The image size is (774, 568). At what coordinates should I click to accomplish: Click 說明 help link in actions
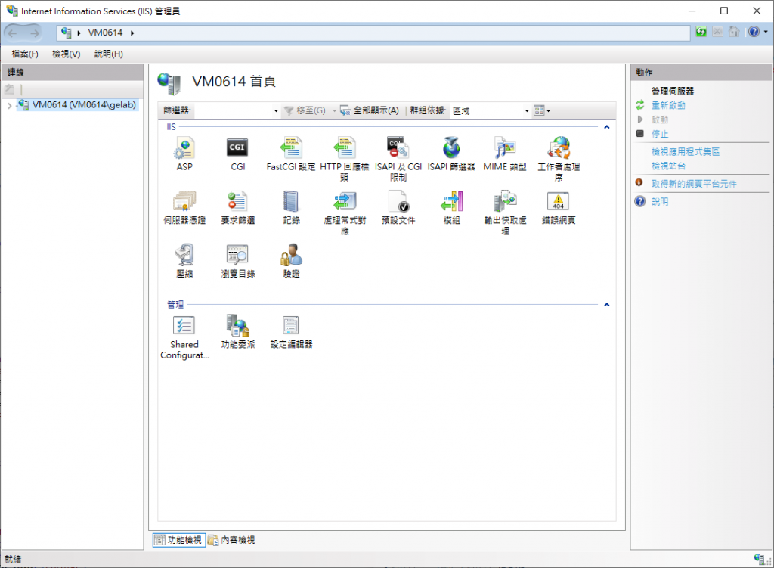pyautogui.click(x=659, y=201)
